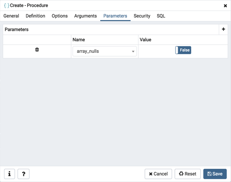This screenshot has width=231, height=182.
Task: Show the SQL tab
Action: [x=161, y=16]
